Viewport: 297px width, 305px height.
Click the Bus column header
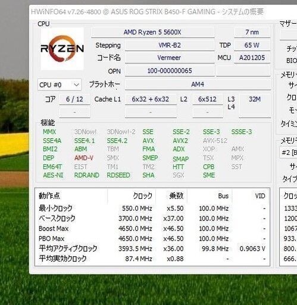[223, 196]
